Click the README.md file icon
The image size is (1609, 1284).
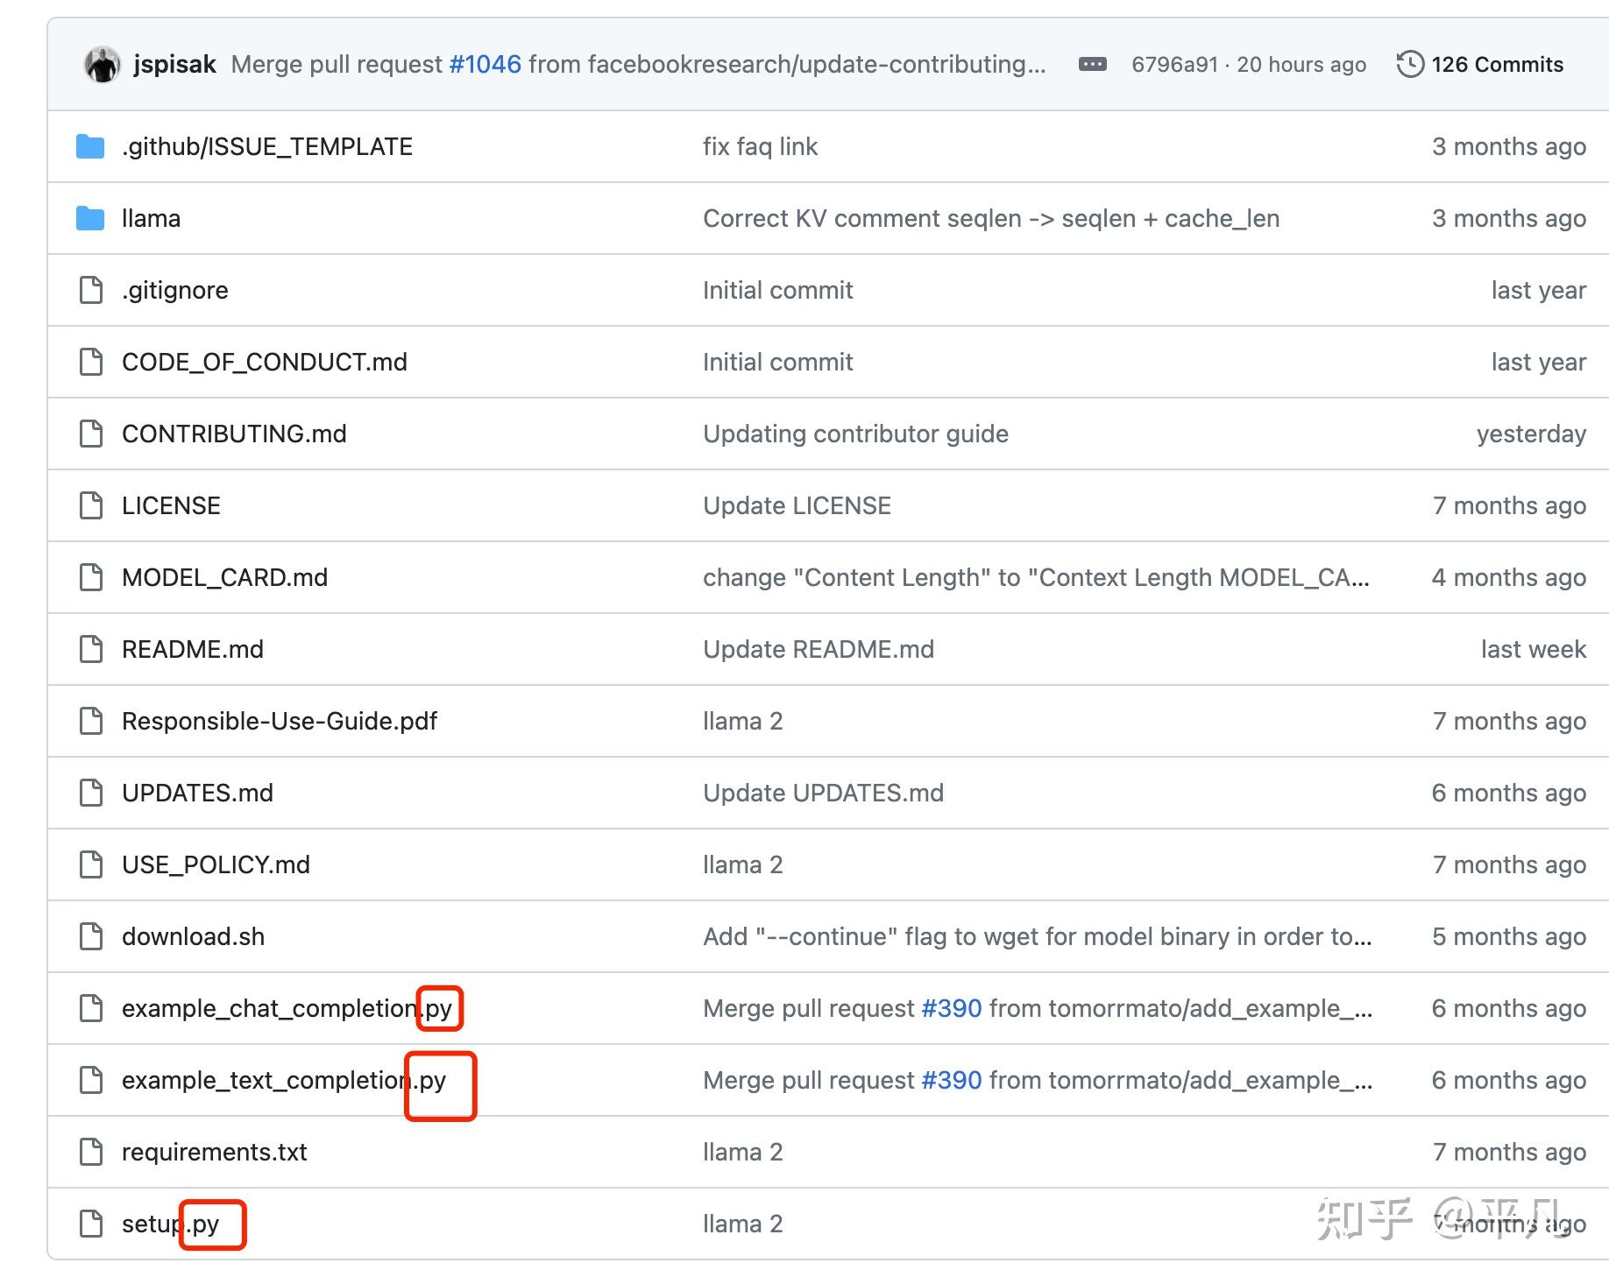pos(91,649)
